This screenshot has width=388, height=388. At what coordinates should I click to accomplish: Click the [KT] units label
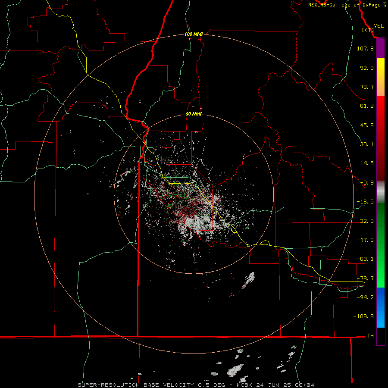point(368,30)
